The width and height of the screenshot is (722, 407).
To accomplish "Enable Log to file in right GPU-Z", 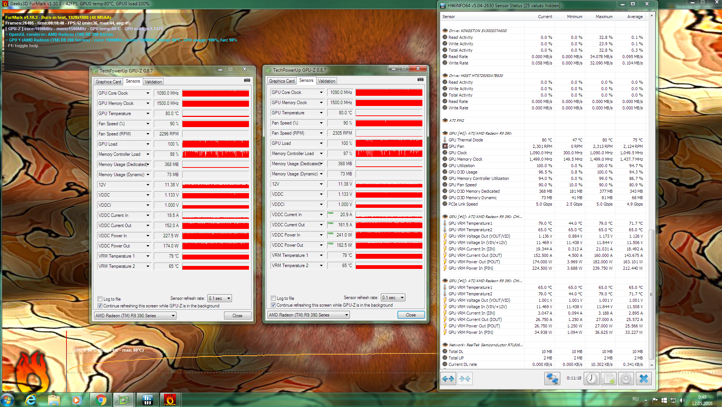I will click(273, 298).
